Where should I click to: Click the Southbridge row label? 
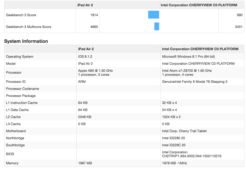pyautogui.click(x=15, y=145)
